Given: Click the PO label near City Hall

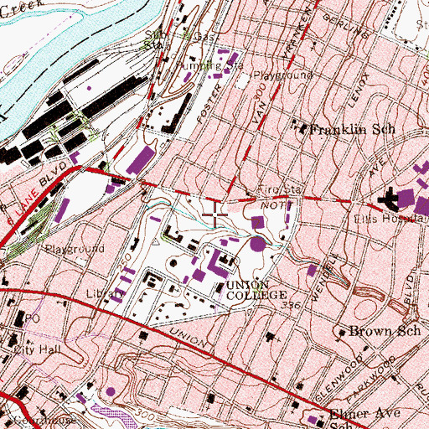Looking at the screenshot, I should click(x=32, y=318).
